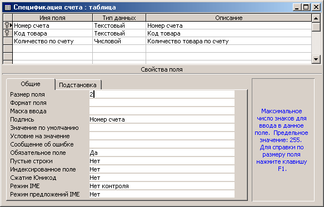Click the Маска ввода input field

click(162, 111)
